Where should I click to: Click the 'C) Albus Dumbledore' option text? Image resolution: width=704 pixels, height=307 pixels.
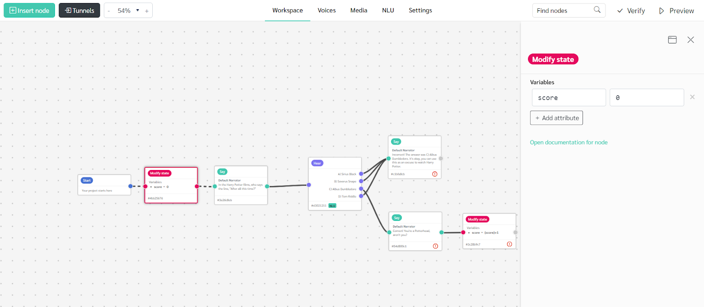(343, 189)
